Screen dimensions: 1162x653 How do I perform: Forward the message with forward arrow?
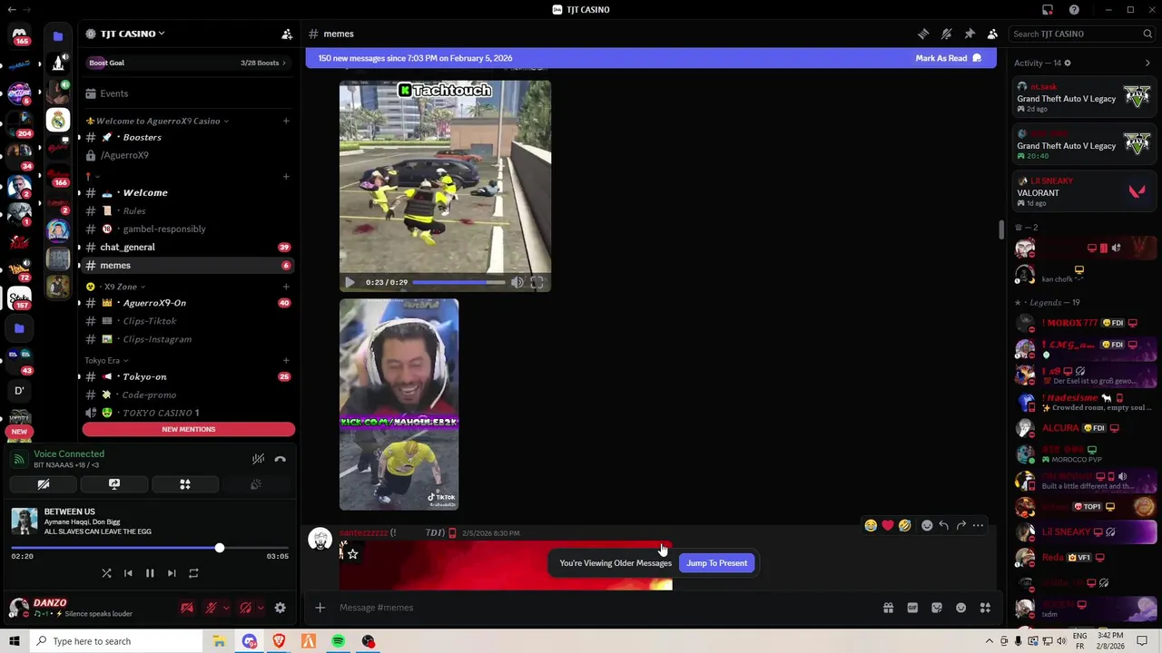(x=960, y=525)
